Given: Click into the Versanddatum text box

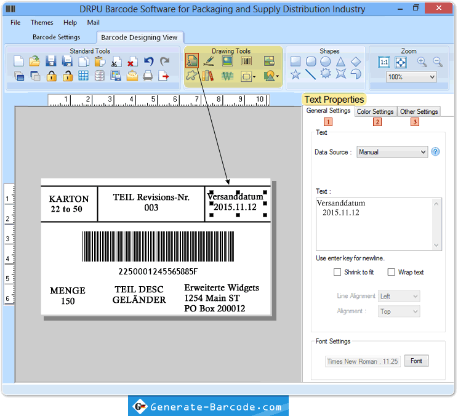Looking at the screenshot, I should point(379,224).
